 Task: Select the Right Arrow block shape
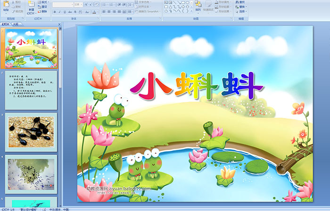pyautogui.click(x=183, y=7)
